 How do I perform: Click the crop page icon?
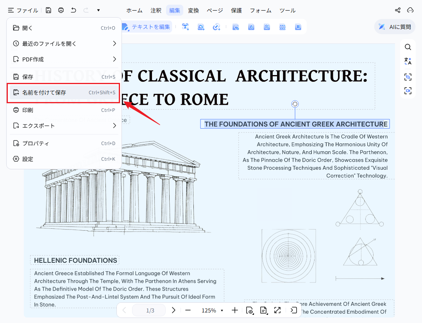point(236,27)
